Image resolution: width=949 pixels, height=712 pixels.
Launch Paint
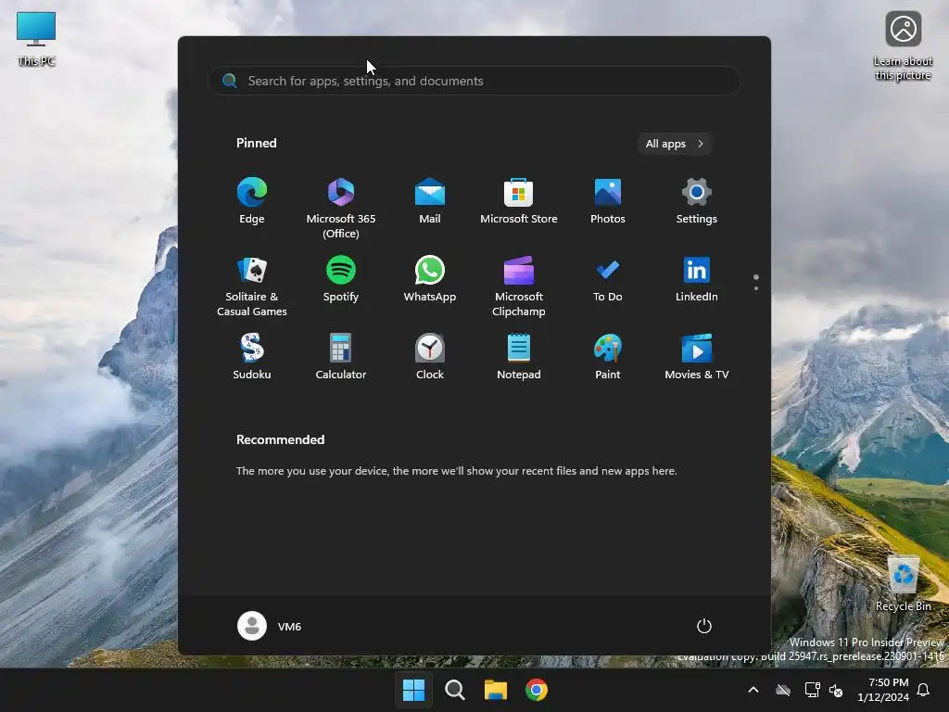point(608,357)
